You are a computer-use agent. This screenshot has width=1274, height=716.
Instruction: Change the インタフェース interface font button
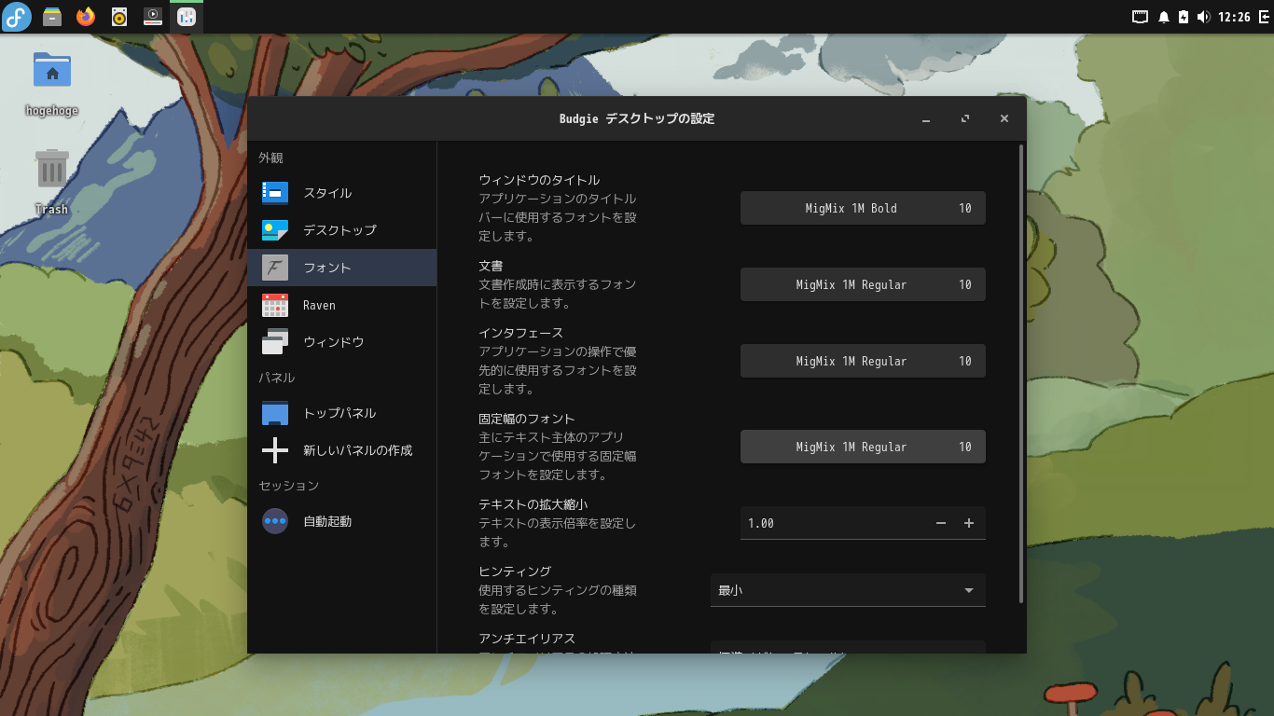point(863,361)
